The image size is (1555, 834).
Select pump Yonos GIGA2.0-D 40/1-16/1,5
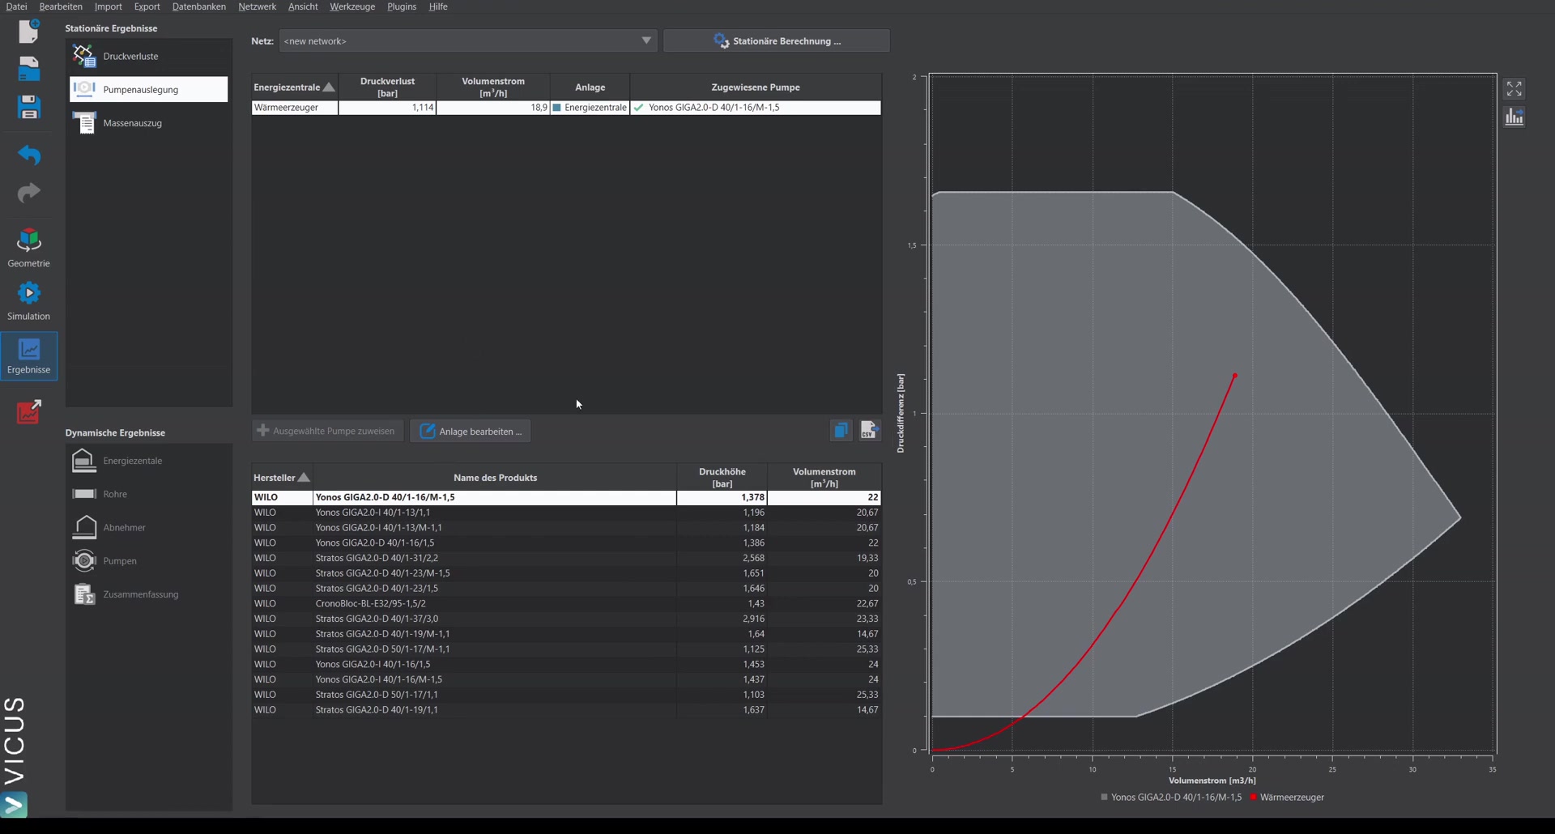(566, 543)
